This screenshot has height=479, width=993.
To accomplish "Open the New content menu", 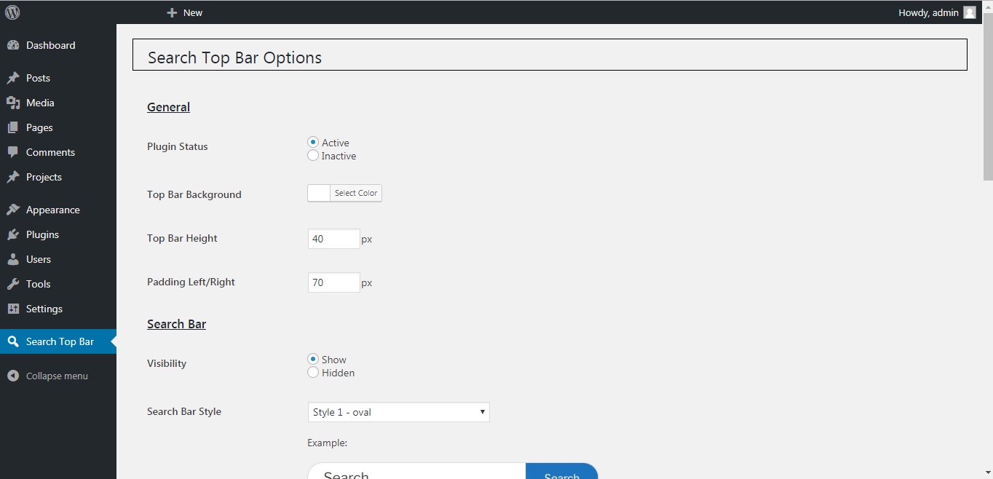I will pyautogui.click(x=185, y=12).
